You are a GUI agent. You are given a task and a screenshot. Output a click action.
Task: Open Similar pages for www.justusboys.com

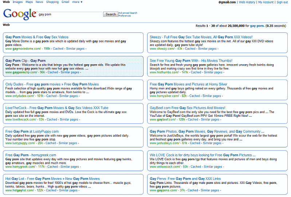tap(212, 143)
